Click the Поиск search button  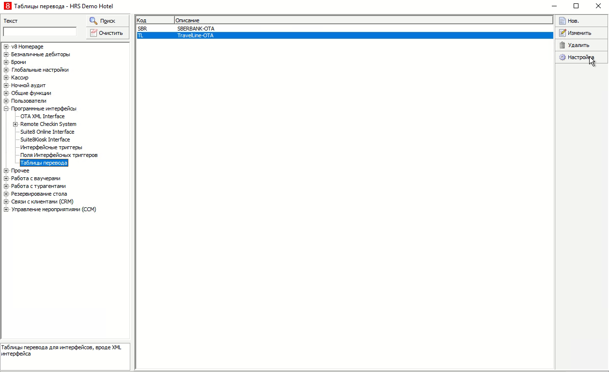click(108, 21)
